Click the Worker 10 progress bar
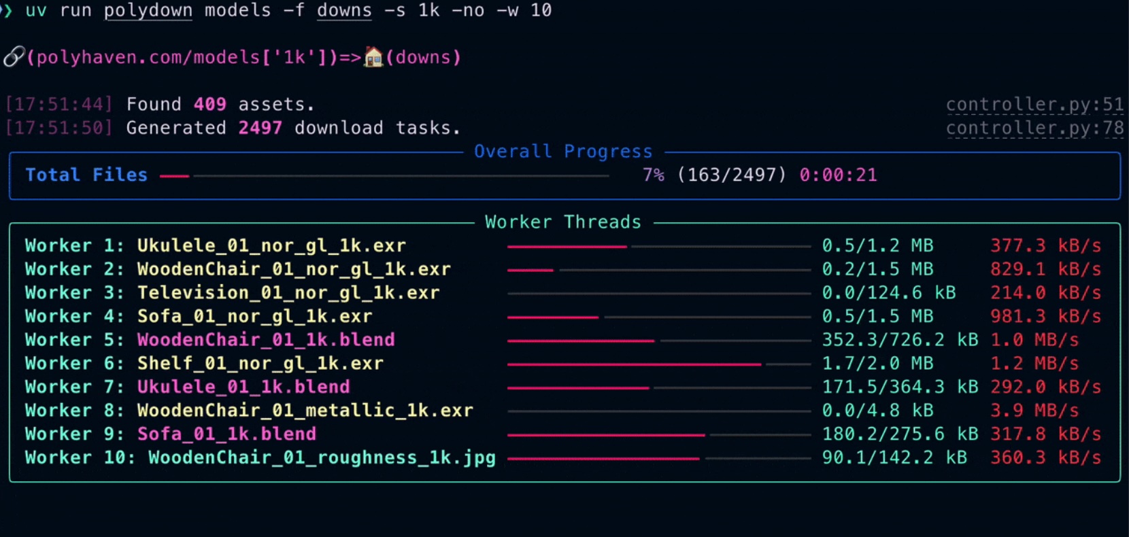The height and width of the screenshot is (537, 1129). 659,458
